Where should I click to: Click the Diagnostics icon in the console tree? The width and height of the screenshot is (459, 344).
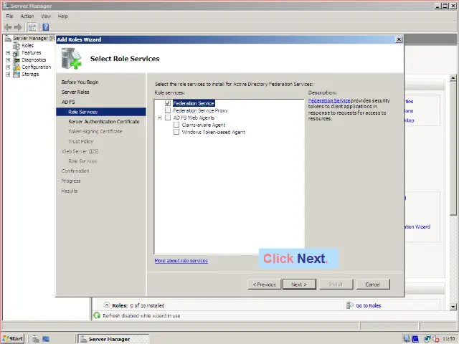[16, 60]
